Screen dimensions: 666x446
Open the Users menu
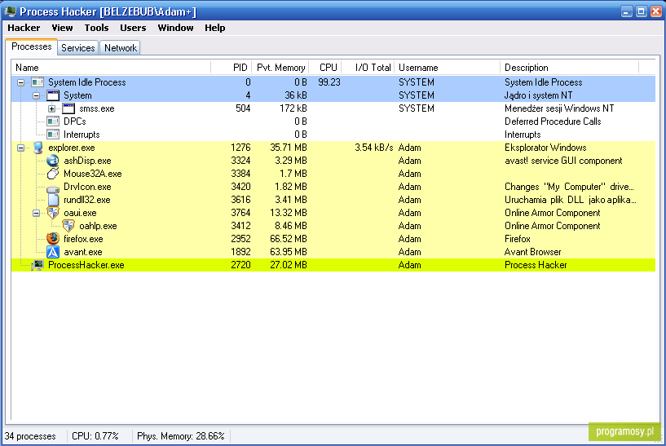[133, 28]
